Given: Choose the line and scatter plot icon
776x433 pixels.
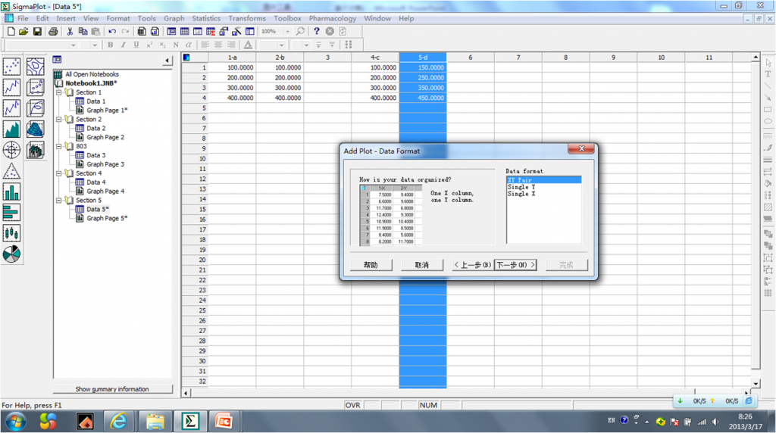Looking at the screenshot, I should pyautogui.click(x=11, y=107).
